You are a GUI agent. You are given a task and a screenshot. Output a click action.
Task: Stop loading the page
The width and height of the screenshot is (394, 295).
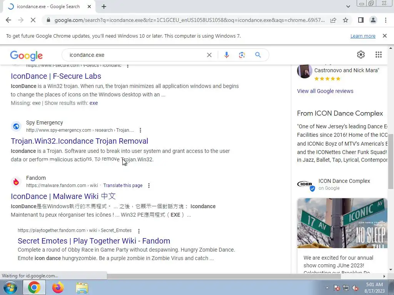pos(33,20)
